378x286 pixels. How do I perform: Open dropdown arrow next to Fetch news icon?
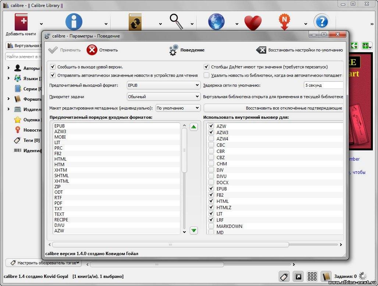tap(306, 24)
